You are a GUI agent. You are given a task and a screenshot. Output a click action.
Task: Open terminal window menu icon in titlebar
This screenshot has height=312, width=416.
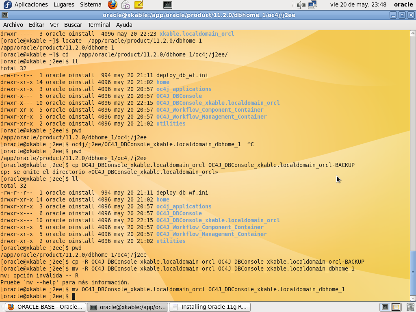coord(5,15)
